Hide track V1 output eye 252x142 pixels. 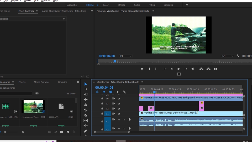click(x=119, y=114)
